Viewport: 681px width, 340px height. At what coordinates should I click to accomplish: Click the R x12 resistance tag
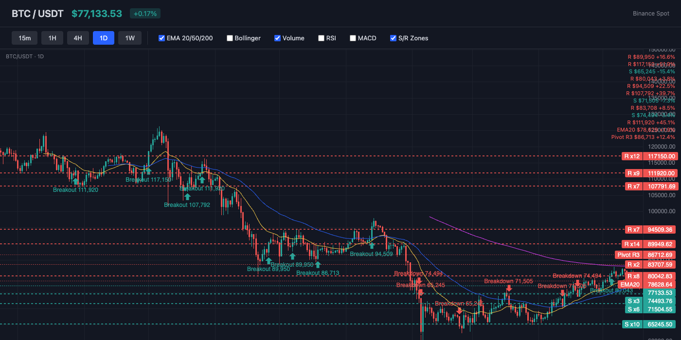(632, 156)
